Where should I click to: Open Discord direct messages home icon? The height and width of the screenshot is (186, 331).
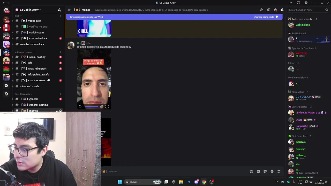point(6,10)
